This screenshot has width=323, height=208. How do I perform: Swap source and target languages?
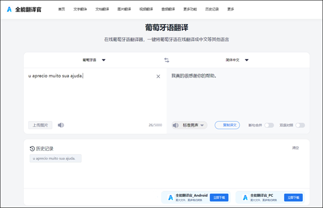(167, 60)
